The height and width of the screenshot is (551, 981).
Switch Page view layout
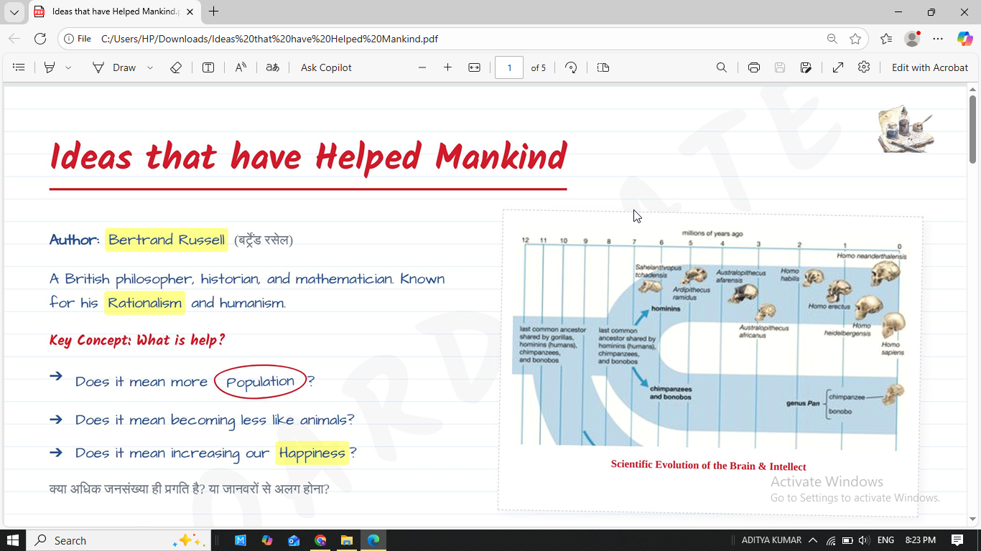coord(603,67)
